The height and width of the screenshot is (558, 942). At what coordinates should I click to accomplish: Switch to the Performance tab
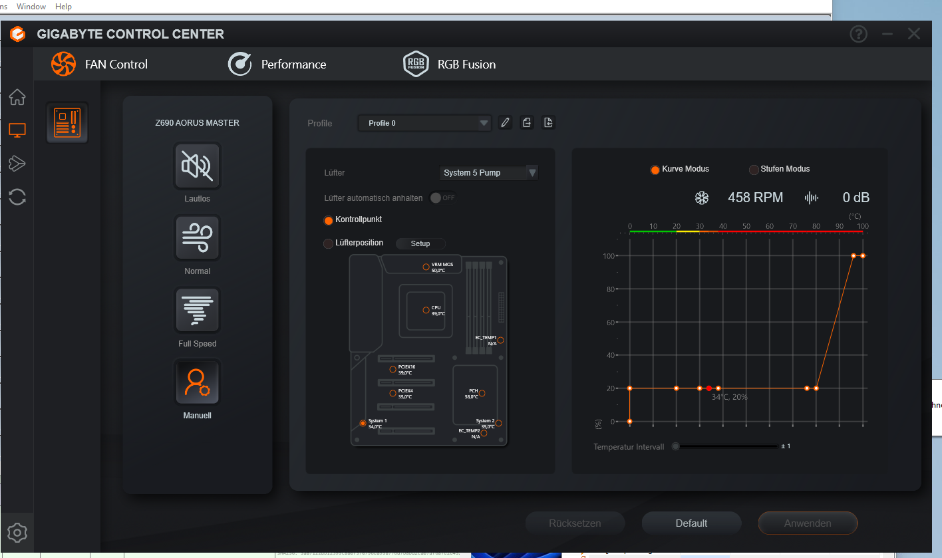tap(277, 65)
